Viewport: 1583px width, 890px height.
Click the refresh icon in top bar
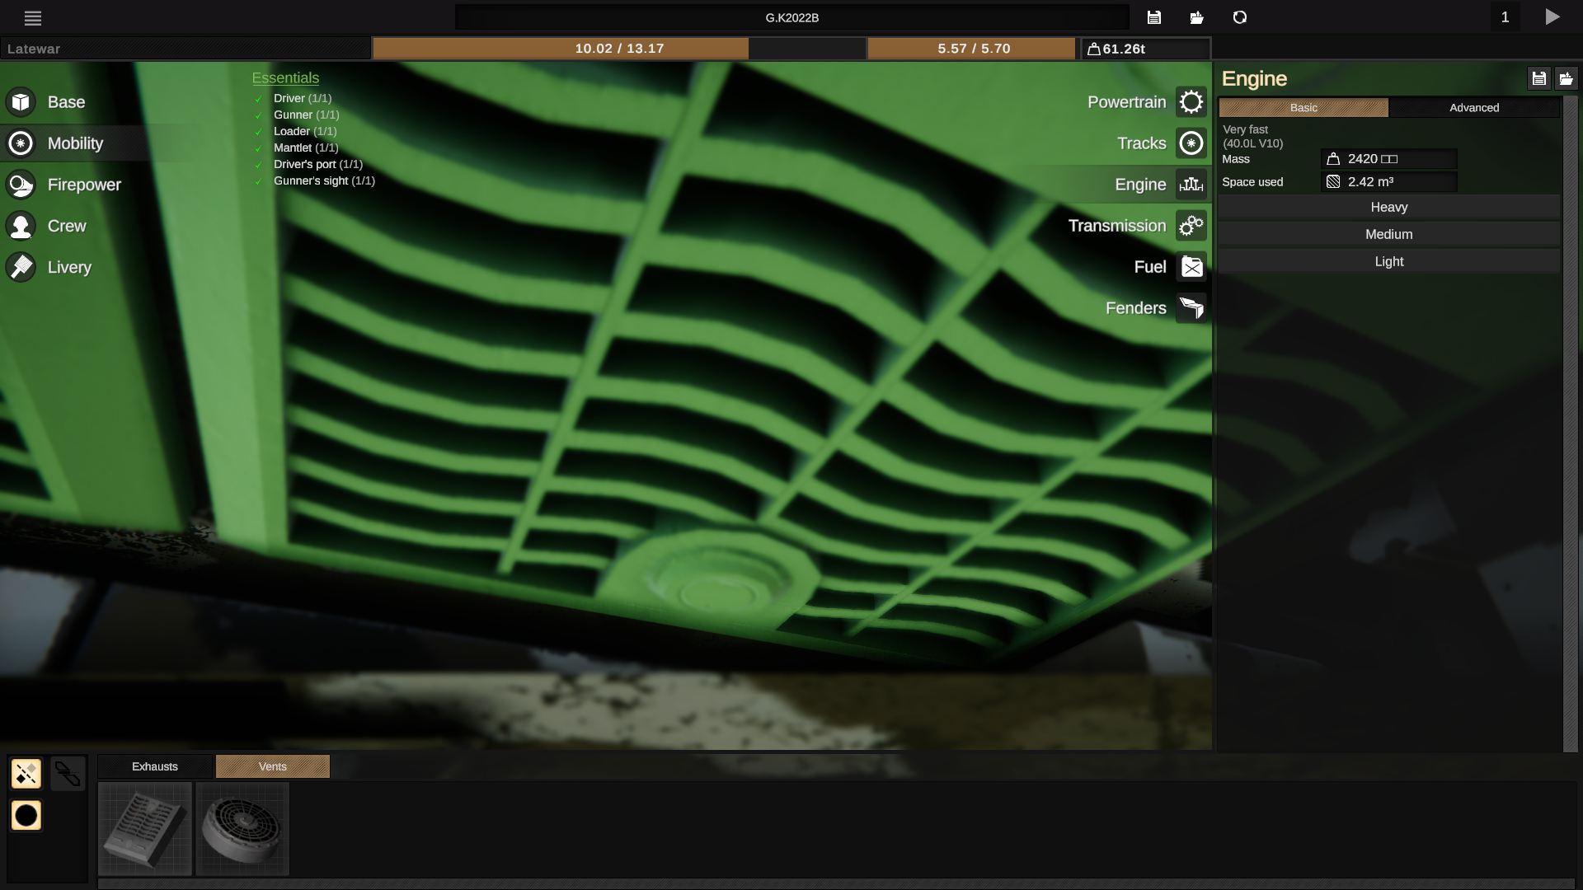1240,17
